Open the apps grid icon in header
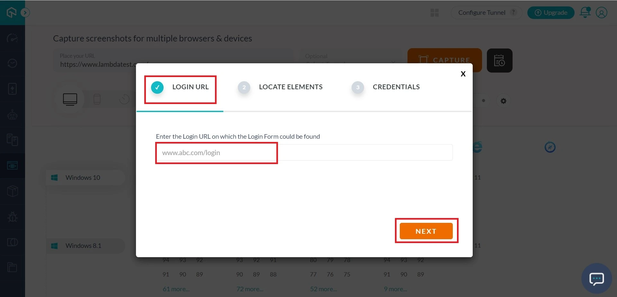 [x=434, y=13]
